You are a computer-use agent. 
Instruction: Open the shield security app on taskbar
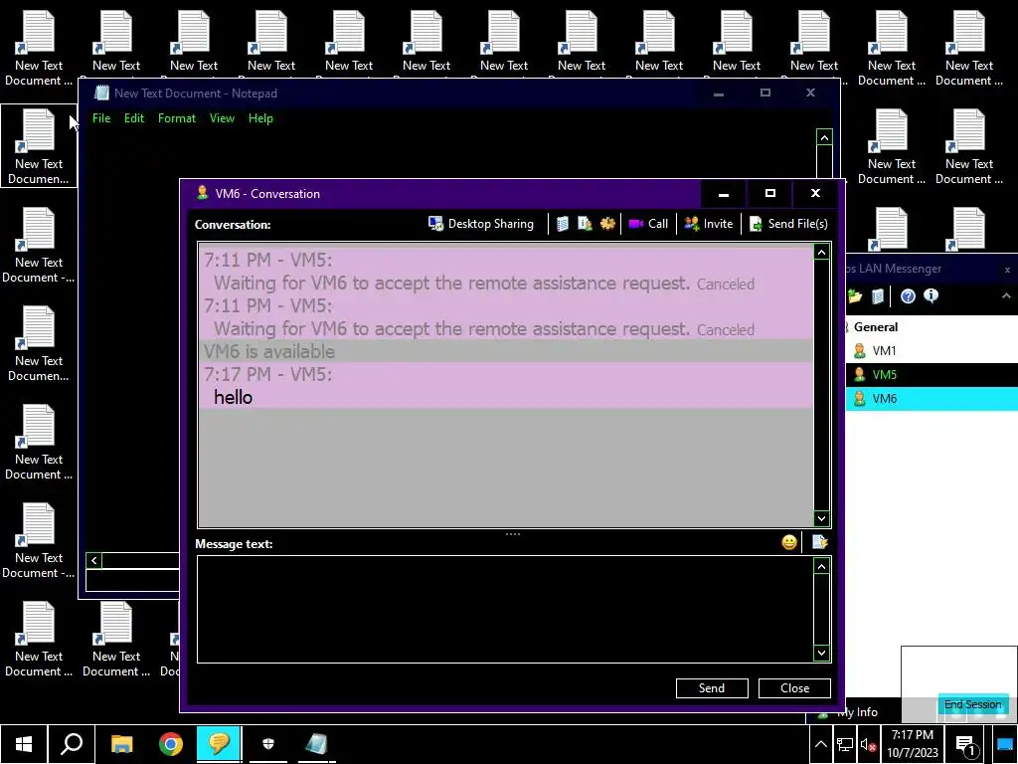point(268,744)
